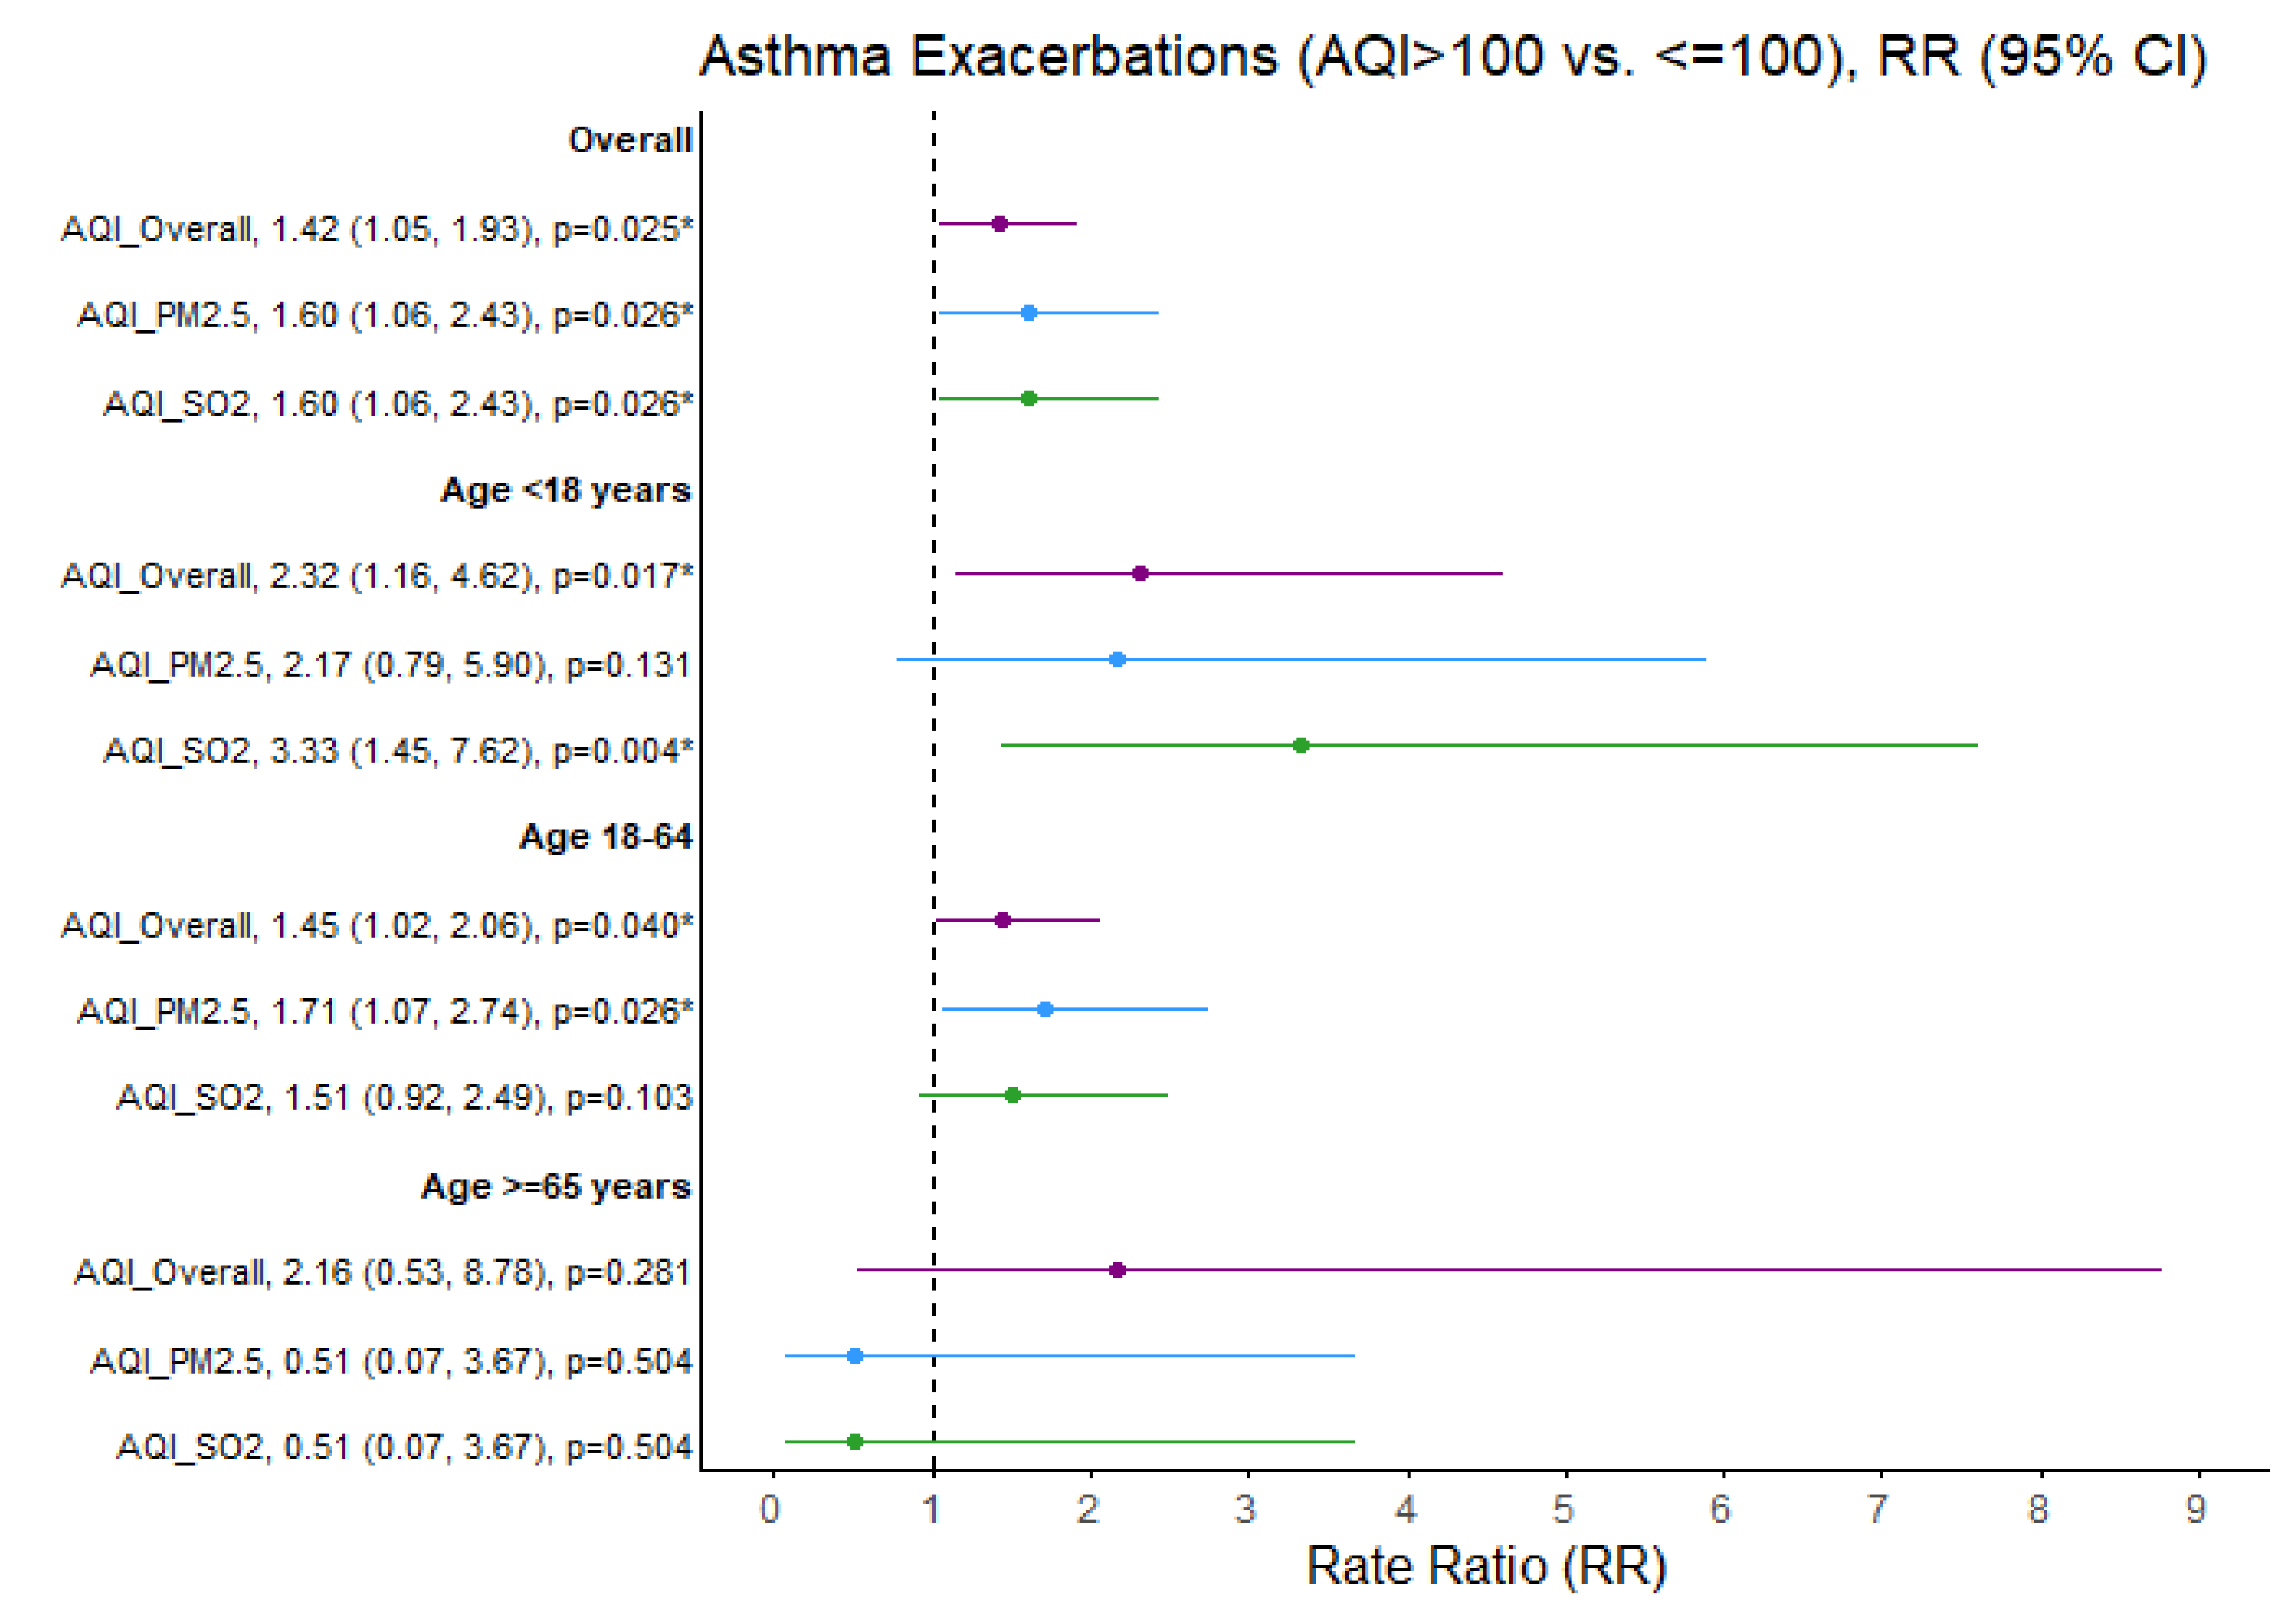The width and height of the screenshot is (2294, 1624).
Task: Click the blue AQI_PM2.5 dot at 1.71
Action: 1044,1010
